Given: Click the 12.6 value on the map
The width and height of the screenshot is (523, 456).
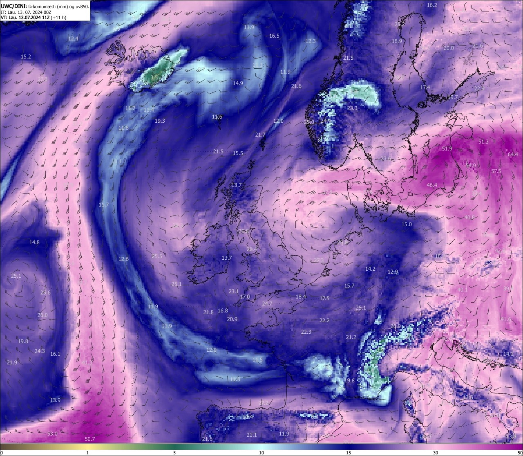Looking at the screenshot, I should tap(123, 259).
